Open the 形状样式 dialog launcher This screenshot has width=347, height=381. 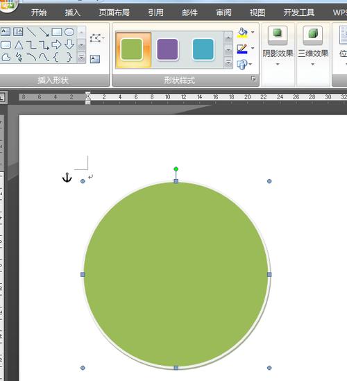point(253,78)
